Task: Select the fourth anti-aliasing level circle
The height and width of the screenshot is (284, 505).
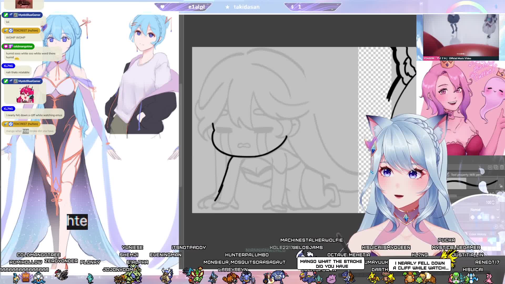Action: [492, 217]
